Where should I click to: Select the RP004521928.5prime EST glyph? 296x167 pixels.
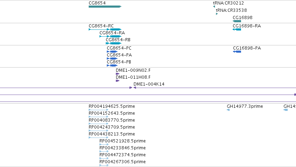[104, 144]
